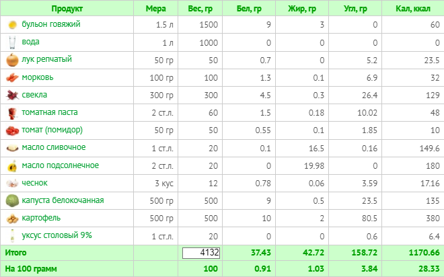The height and width of the screenshot is (277, 444).
Task: Click the Продукт column header
Action: pos(67,9)
